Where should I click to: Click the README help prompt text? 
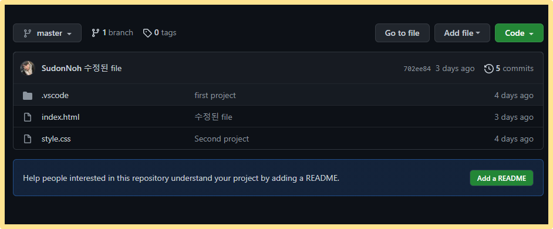(181, 178)
